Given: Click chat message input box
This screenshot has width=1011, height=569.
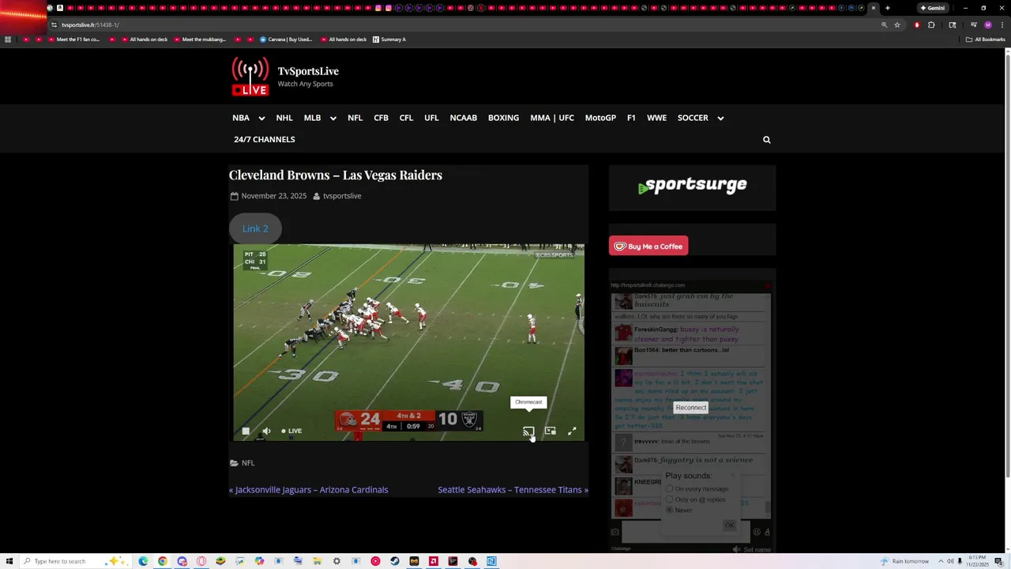Looking at the screenshot, I should (686, 532).
